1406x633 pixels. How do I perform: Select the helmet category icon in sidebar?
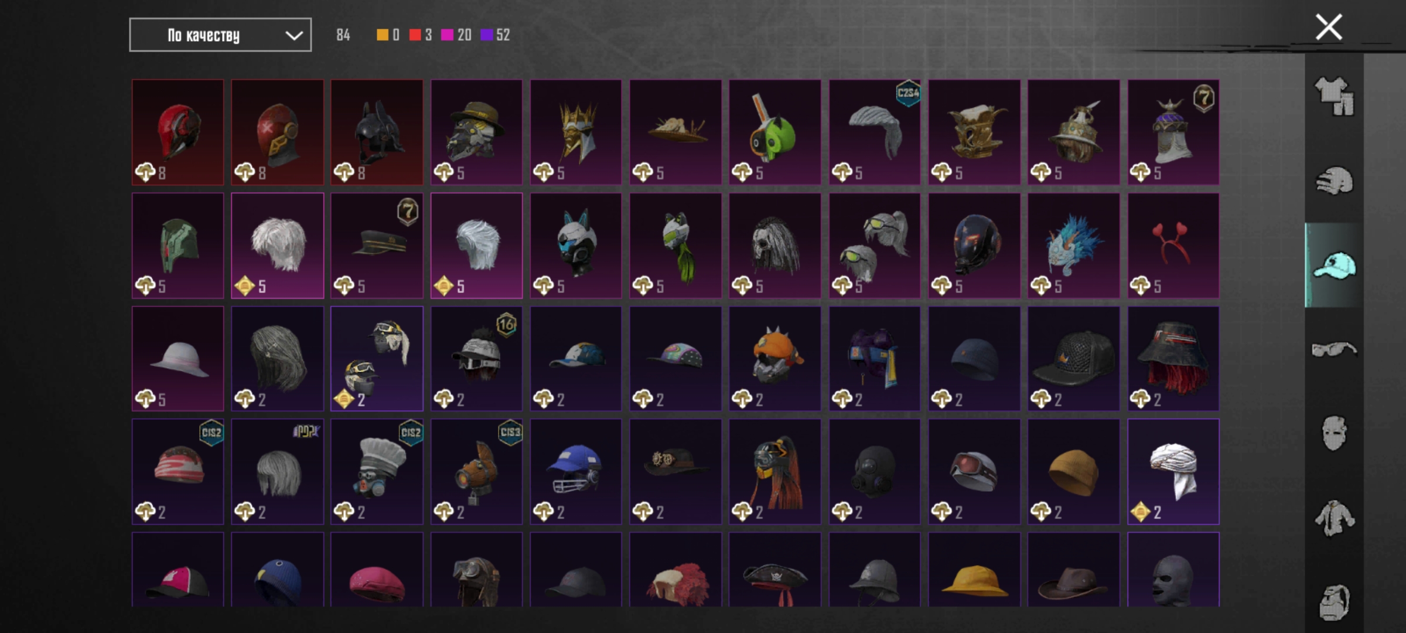[1334, 181]
